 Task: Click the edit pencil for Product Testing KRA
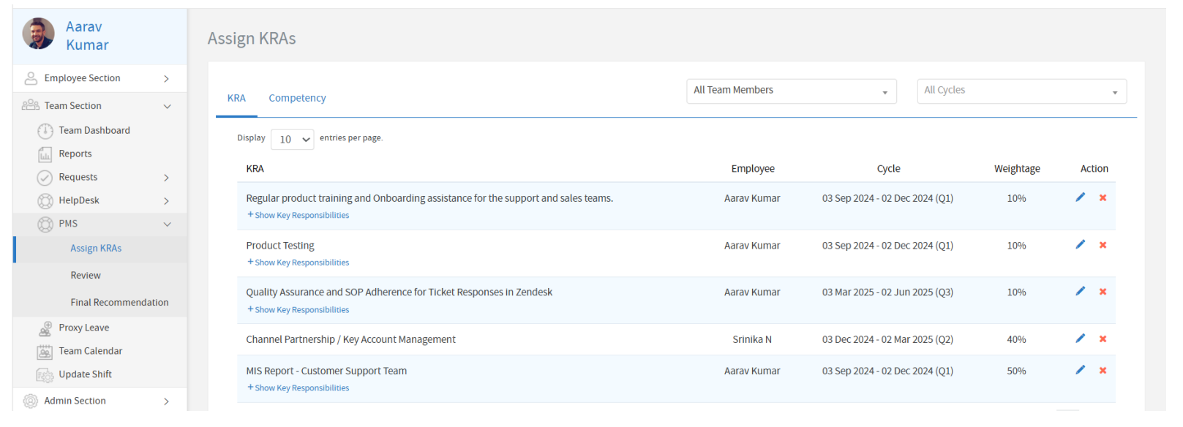click(1080, 245)
